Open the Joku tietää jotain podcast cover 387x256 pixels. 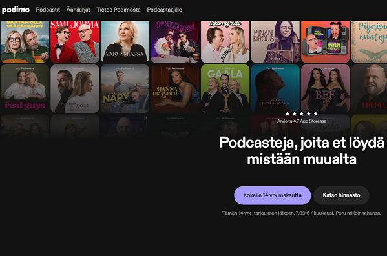point(275,88)
